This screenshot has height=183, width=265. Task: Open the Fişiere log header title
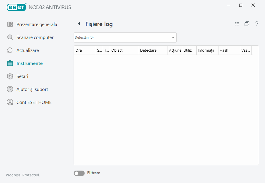point(99,24)
